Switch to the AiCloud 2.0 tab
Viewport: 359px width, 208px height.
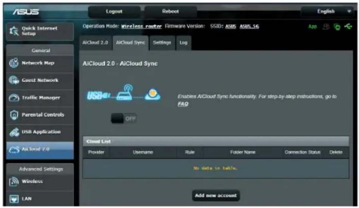(x=95, y=43)
